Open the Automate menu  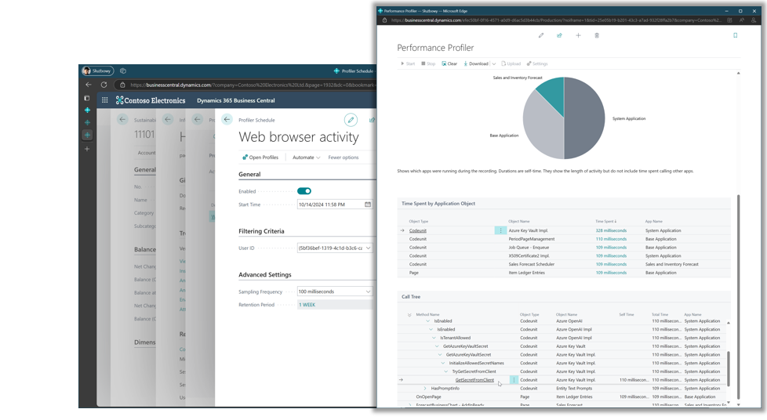(x=306, y=157)
